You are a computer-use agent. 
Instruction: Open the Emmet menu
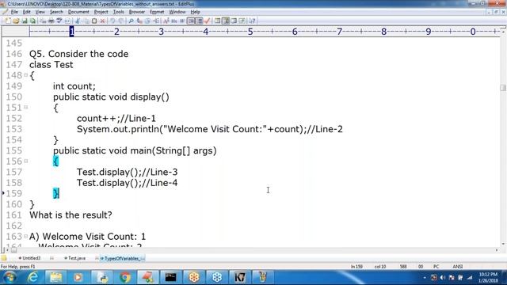click(157, 12)
